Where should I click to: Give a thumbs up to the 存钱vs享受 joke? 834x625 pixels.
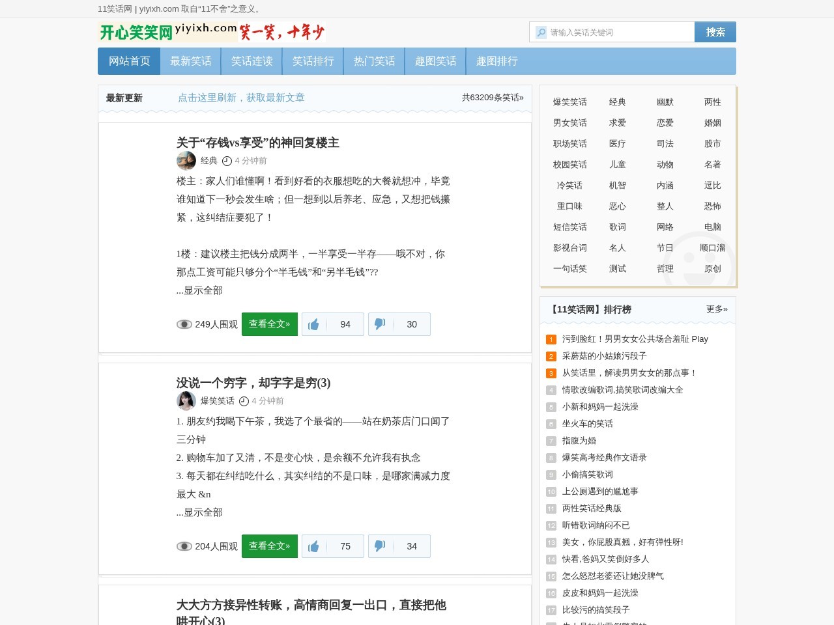click(313, 324)
